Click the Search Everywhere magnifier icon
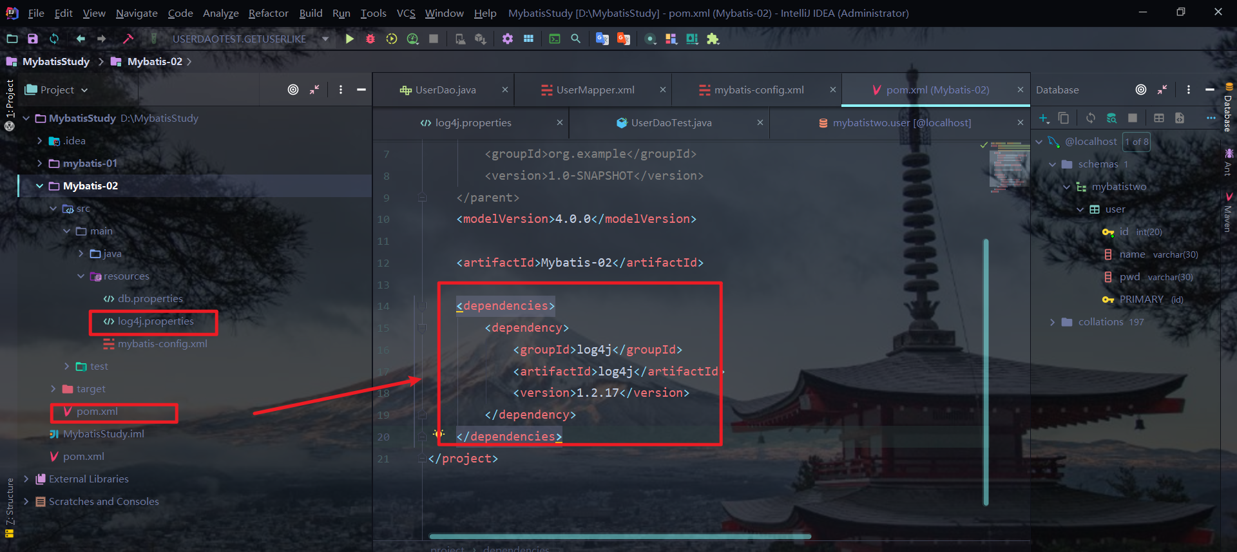 tap(576, 39)
